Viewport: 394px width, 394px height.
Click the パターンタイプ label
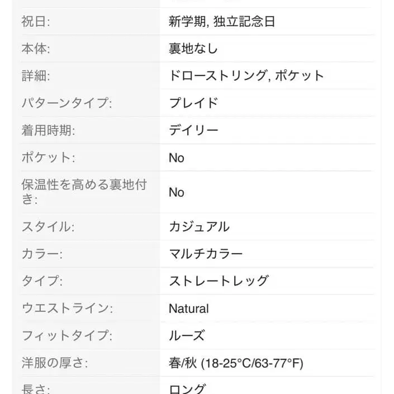coord(67,103)
